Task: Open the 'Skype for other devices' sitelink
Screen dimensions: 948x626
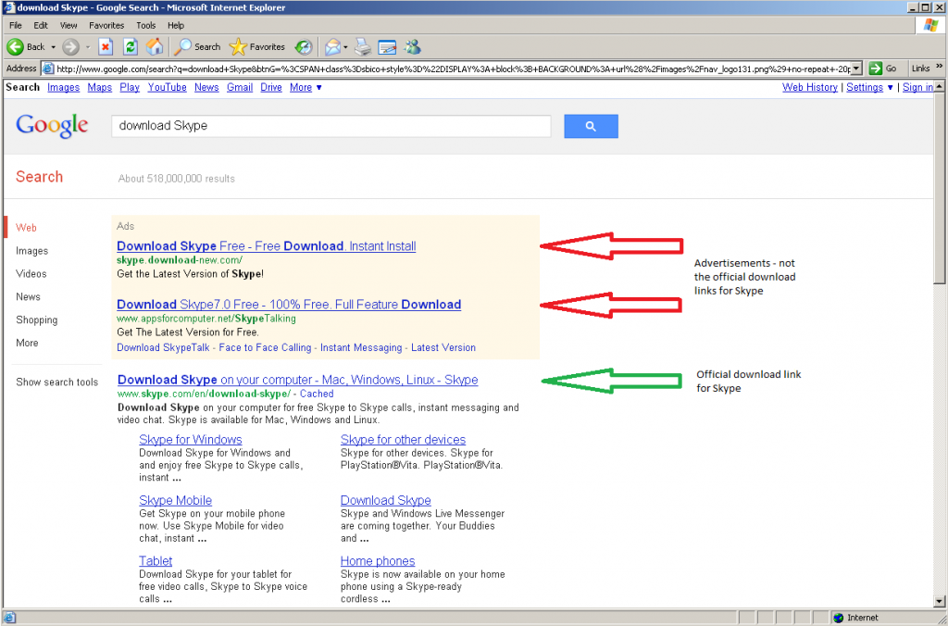Action: click(404, 440)
